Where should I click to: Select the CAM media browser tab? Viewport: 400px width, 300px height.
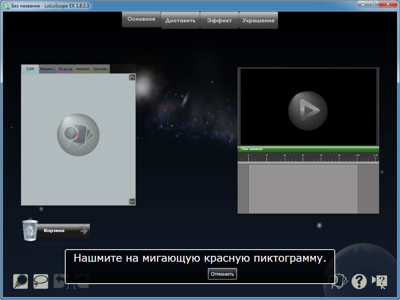[x=30, y=69]
